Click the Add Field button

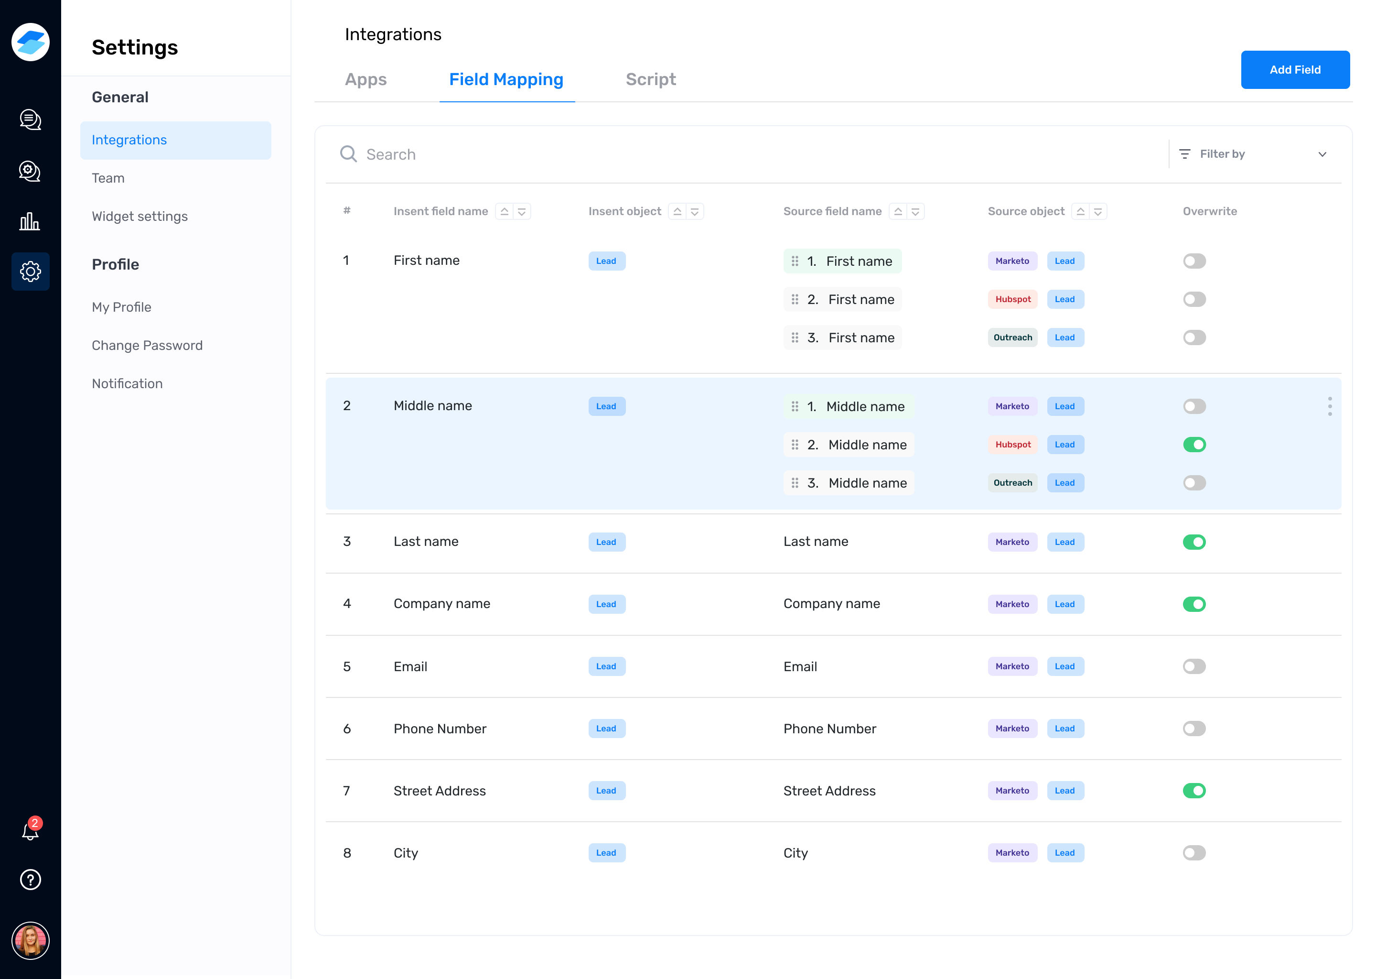(x=1294, y=70)
